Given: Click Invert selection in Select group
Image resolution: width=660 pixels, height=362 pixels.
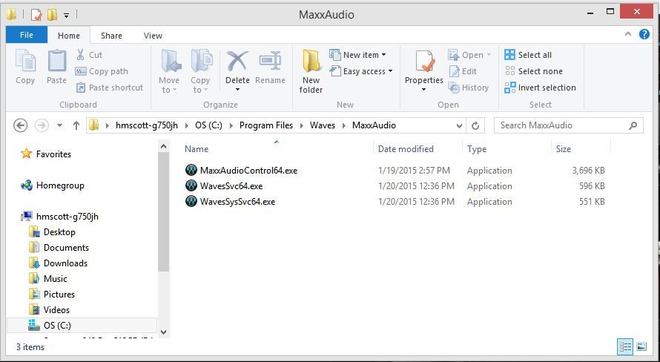Looking at the screenshot, I should 540,88.
